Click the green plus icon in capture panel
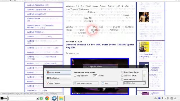This screenshot has height=101, width=180. (x=144, y=75)
